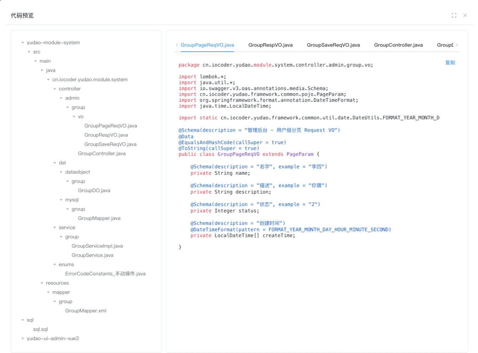Click the 复制 copy button

point(450,63)
